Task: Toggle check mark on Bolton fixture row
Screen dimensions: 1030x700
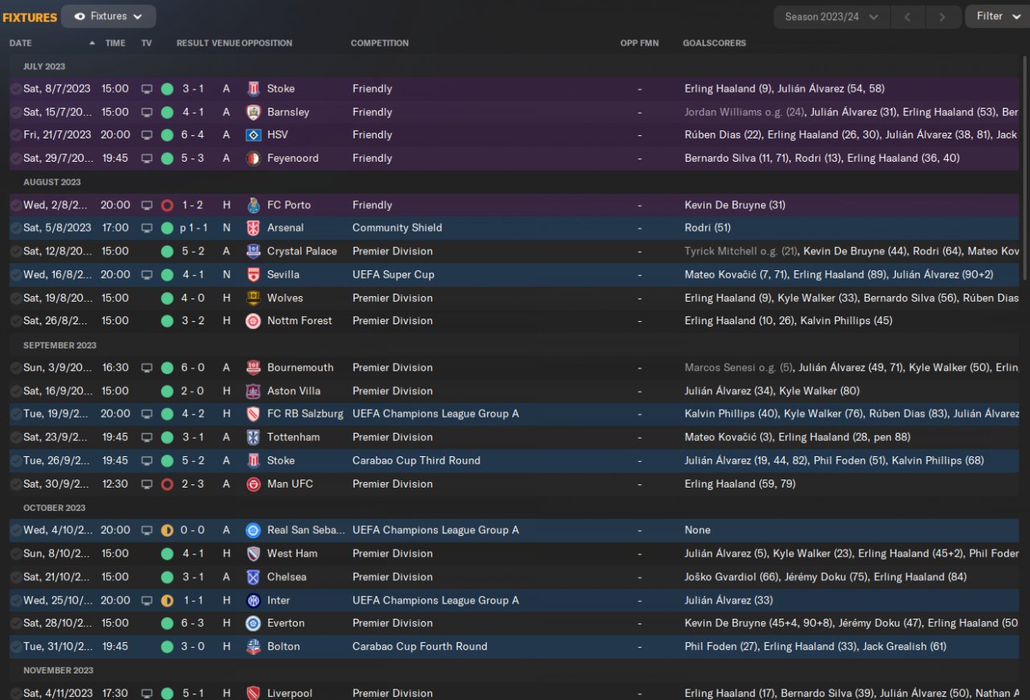Action: click(16, 646)
